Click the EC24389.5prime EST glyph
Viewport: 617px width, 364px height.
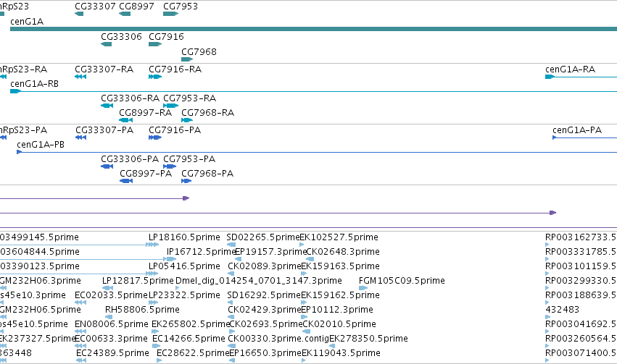click(x=81, y=361)
